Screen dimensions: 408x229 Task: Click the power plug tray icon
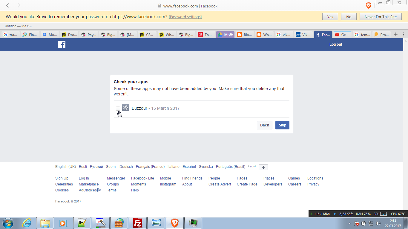(x=364, y=223)
